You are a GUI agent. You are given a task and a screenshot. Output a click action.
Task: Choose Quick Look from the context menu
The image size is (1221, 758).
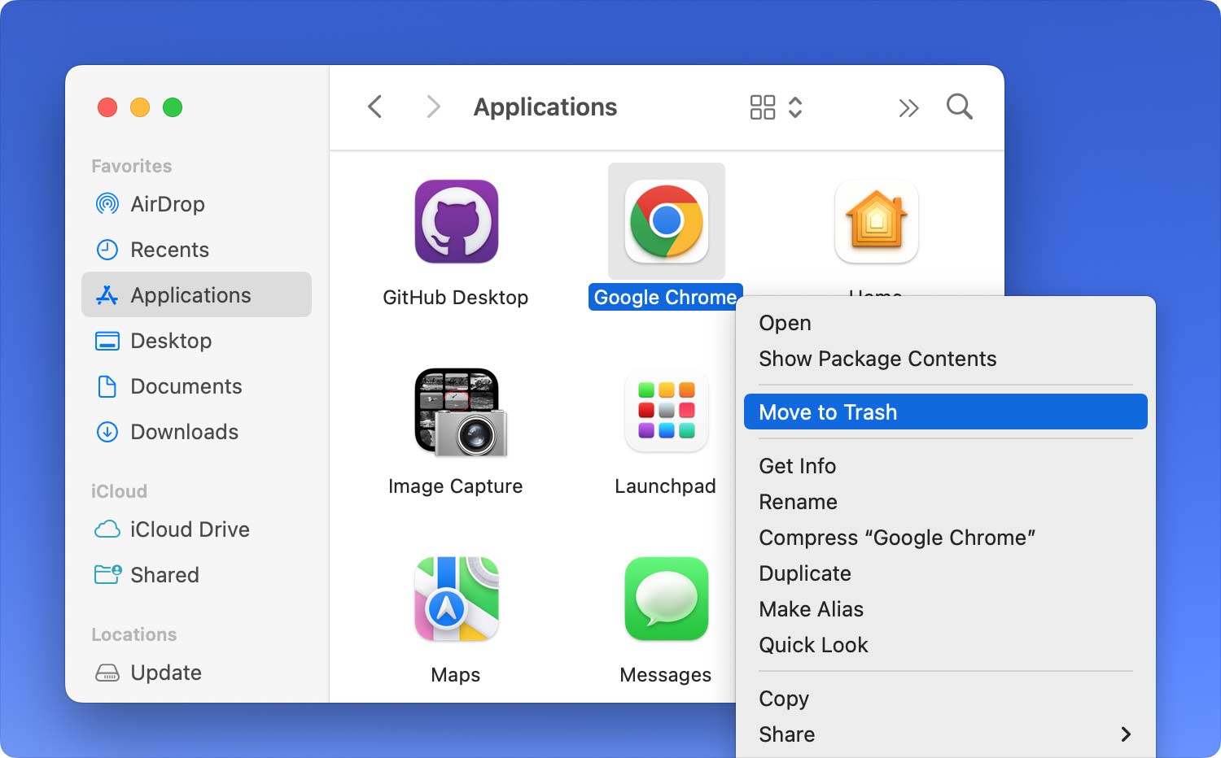point(946,645)
